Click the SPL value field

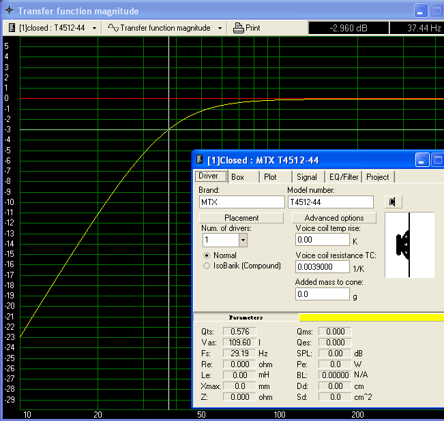(335, 354)
